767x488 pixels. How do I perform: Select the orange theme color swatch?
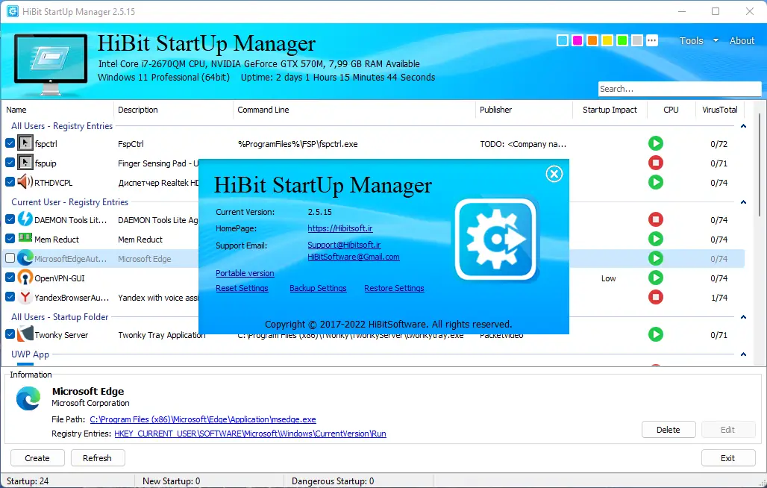coord(592,40)
